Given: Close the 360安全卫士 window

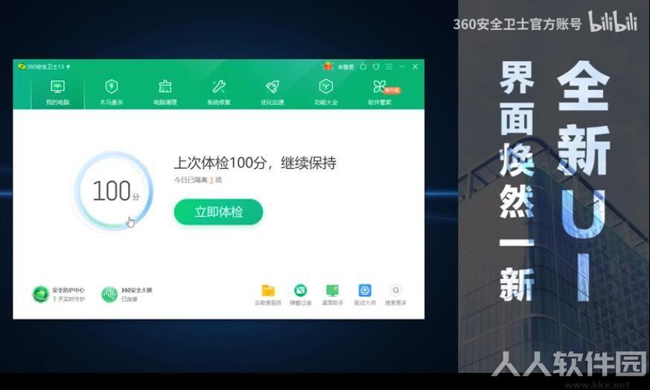Looking at the screenshot, I should coord(415,66).
